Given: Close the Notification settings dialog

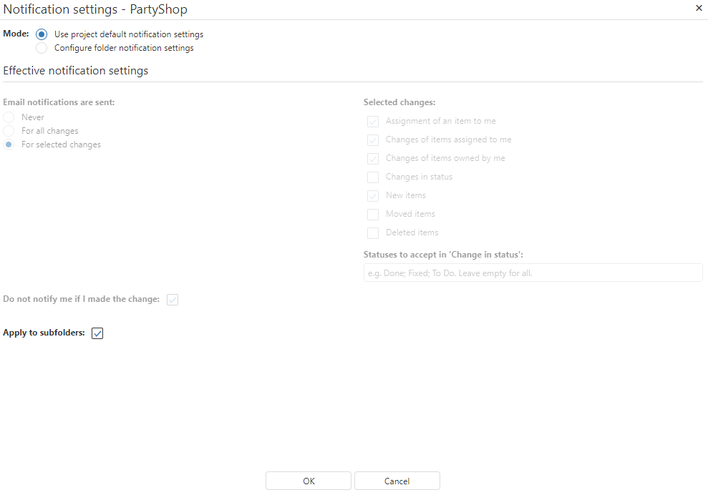Looking at the screenshot, I should [x=699, y=8].
